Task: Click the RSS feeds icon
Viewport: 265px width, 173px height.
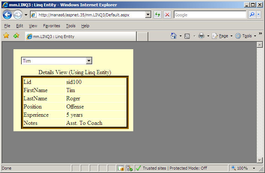Action: tap(187, 36)
